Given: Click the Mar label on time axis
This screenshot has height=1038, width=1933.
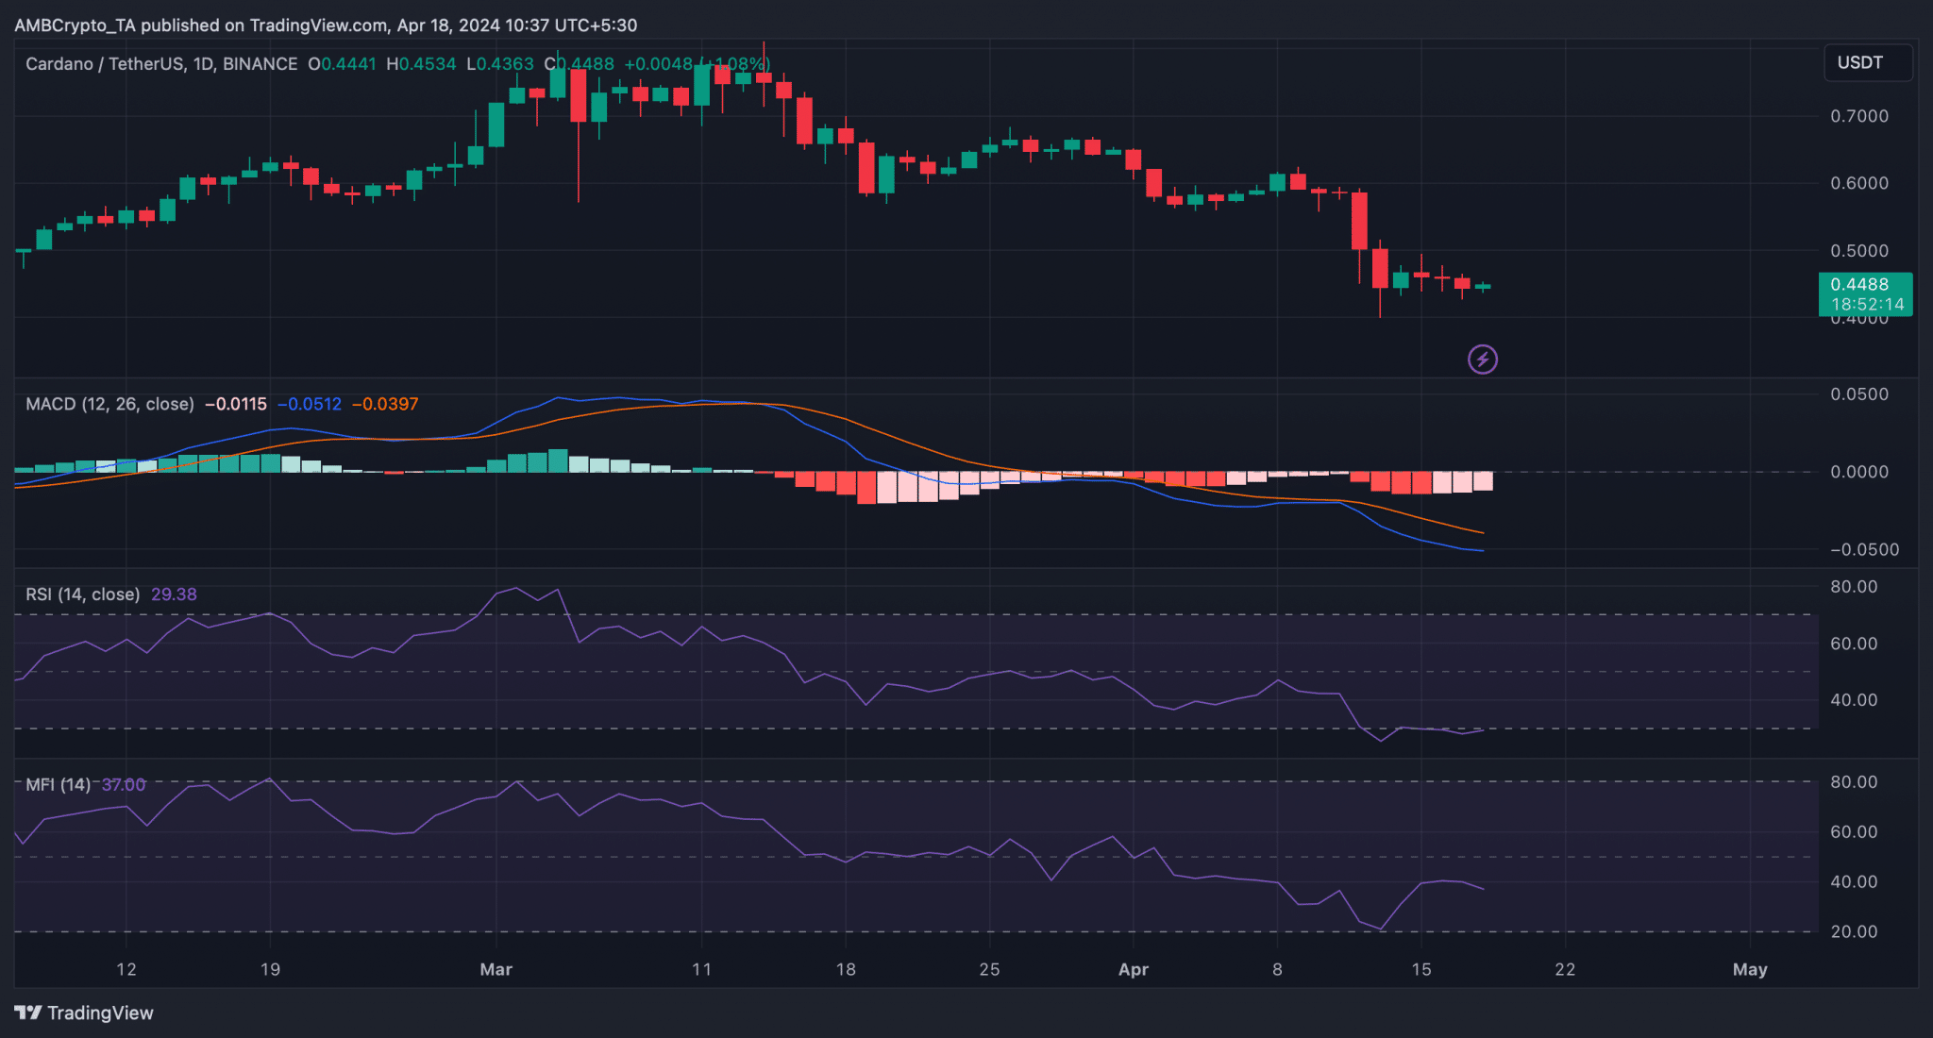Looking at the screenshot, I should pyautogui.click(x=496, y=969).
